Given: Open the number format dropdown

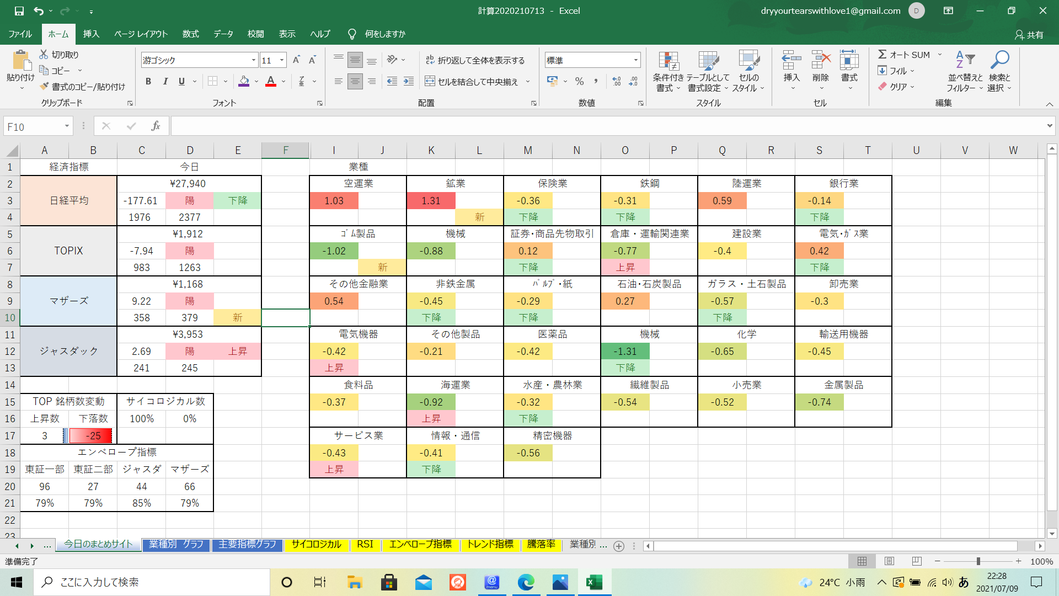Looking at the screenshot, I should [x=636, y=60].
